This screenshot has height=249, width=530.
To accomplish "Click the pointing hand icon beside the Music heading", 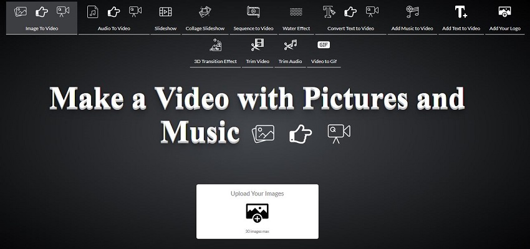I will tap(301, 134).
